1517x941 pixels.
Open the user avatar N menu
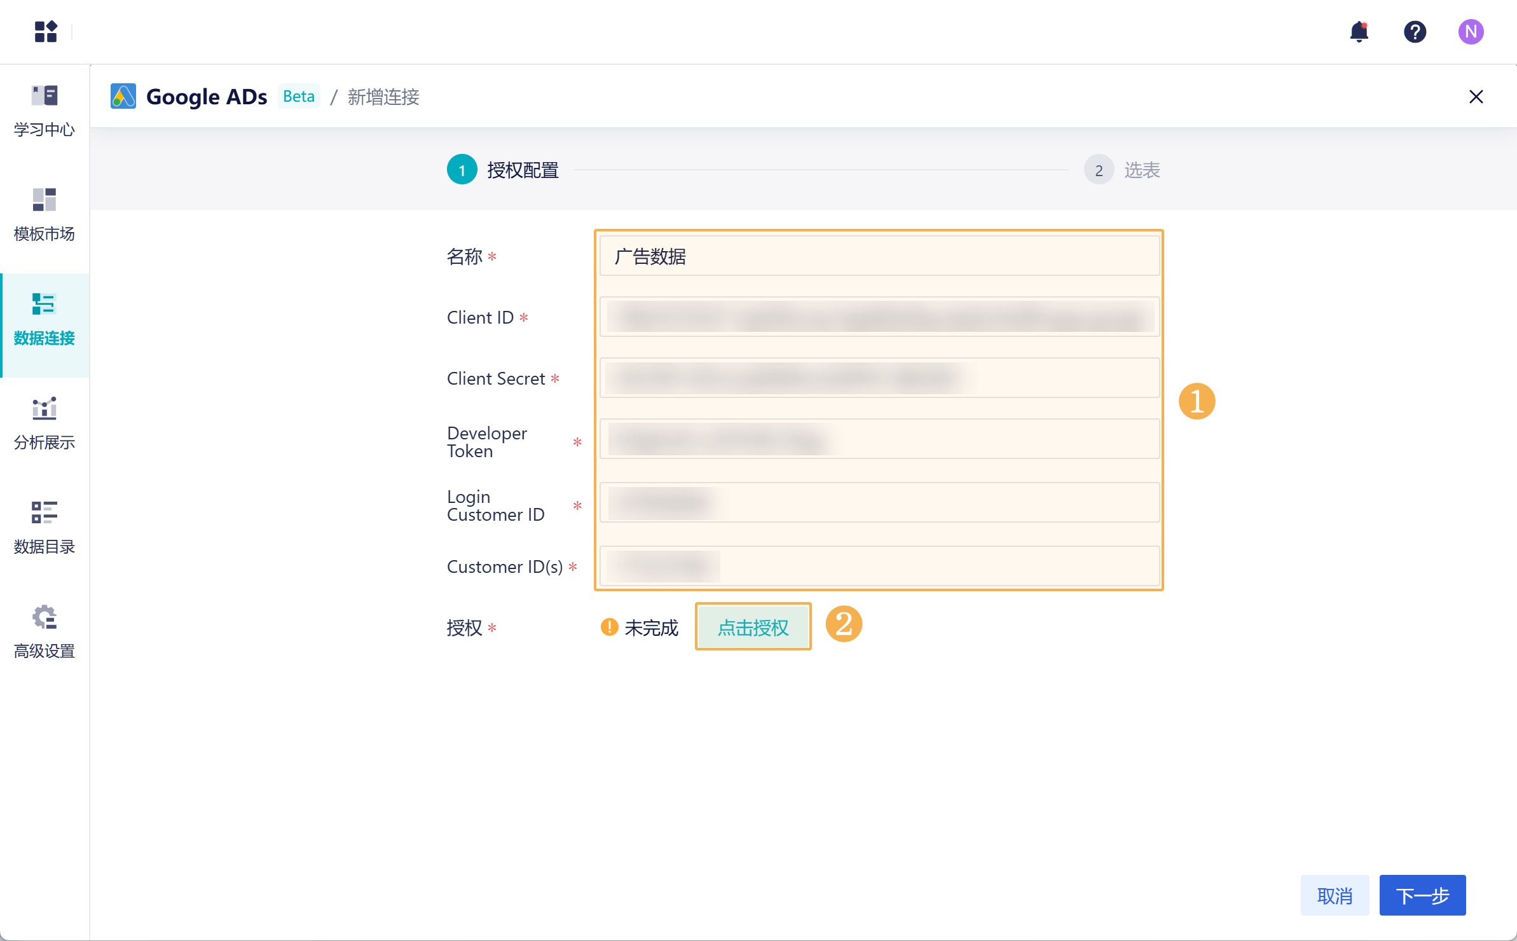click(1471, 31)
